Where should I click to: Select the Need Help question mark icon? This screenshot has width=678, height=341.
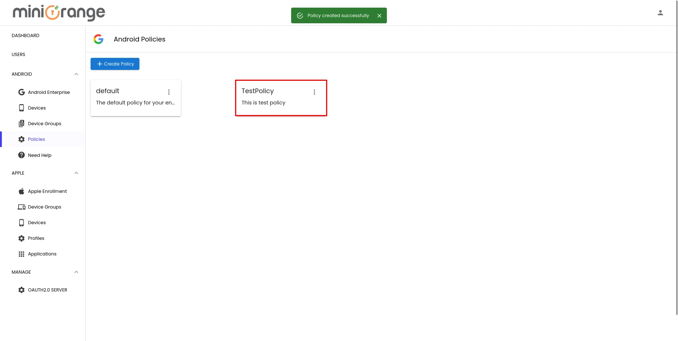[x=21, y=155]
